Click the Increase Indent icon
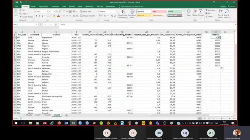Screen dimensions: 250x140 point(77,16)
